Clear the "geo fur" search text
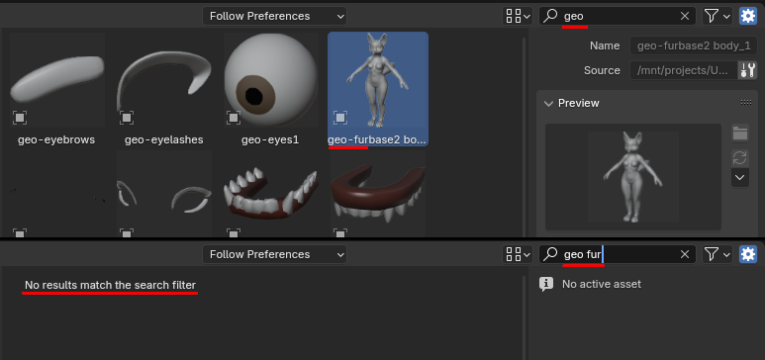765x360 pixels. [x=685, y=254]
